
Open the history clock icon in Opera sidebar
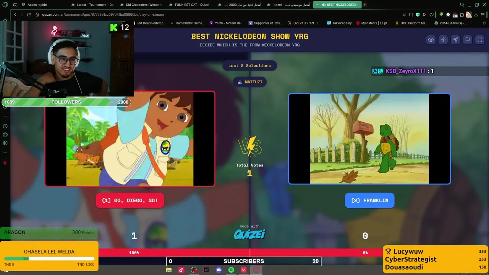tap(5, 126)
